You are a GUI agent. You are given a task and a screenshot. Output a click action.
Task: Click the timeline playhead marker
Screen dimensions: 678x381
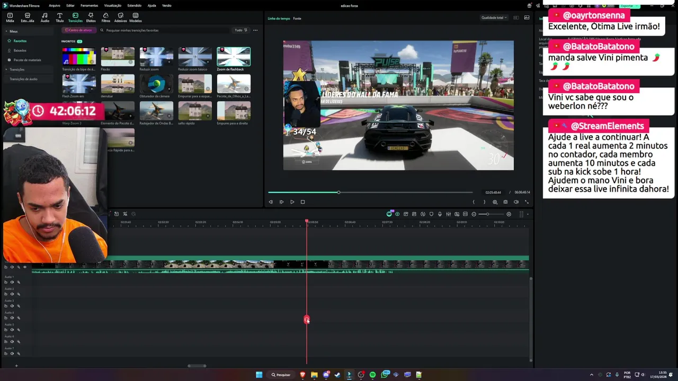click(x=307, y=221)
